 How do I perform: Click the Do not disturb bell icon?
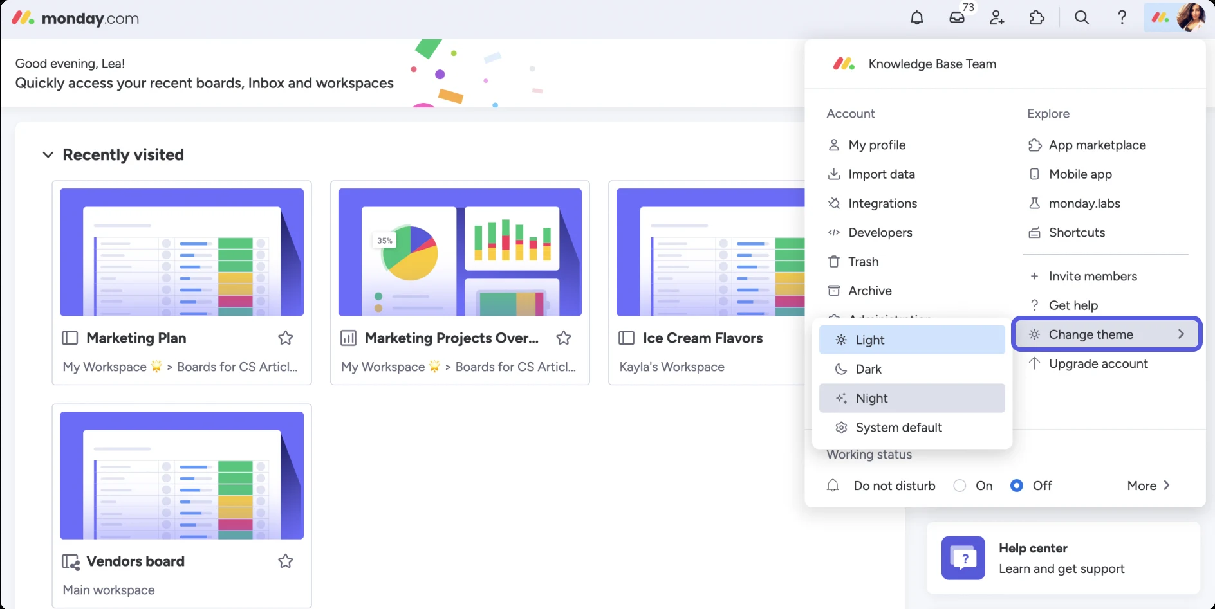[x=833, y=486]
